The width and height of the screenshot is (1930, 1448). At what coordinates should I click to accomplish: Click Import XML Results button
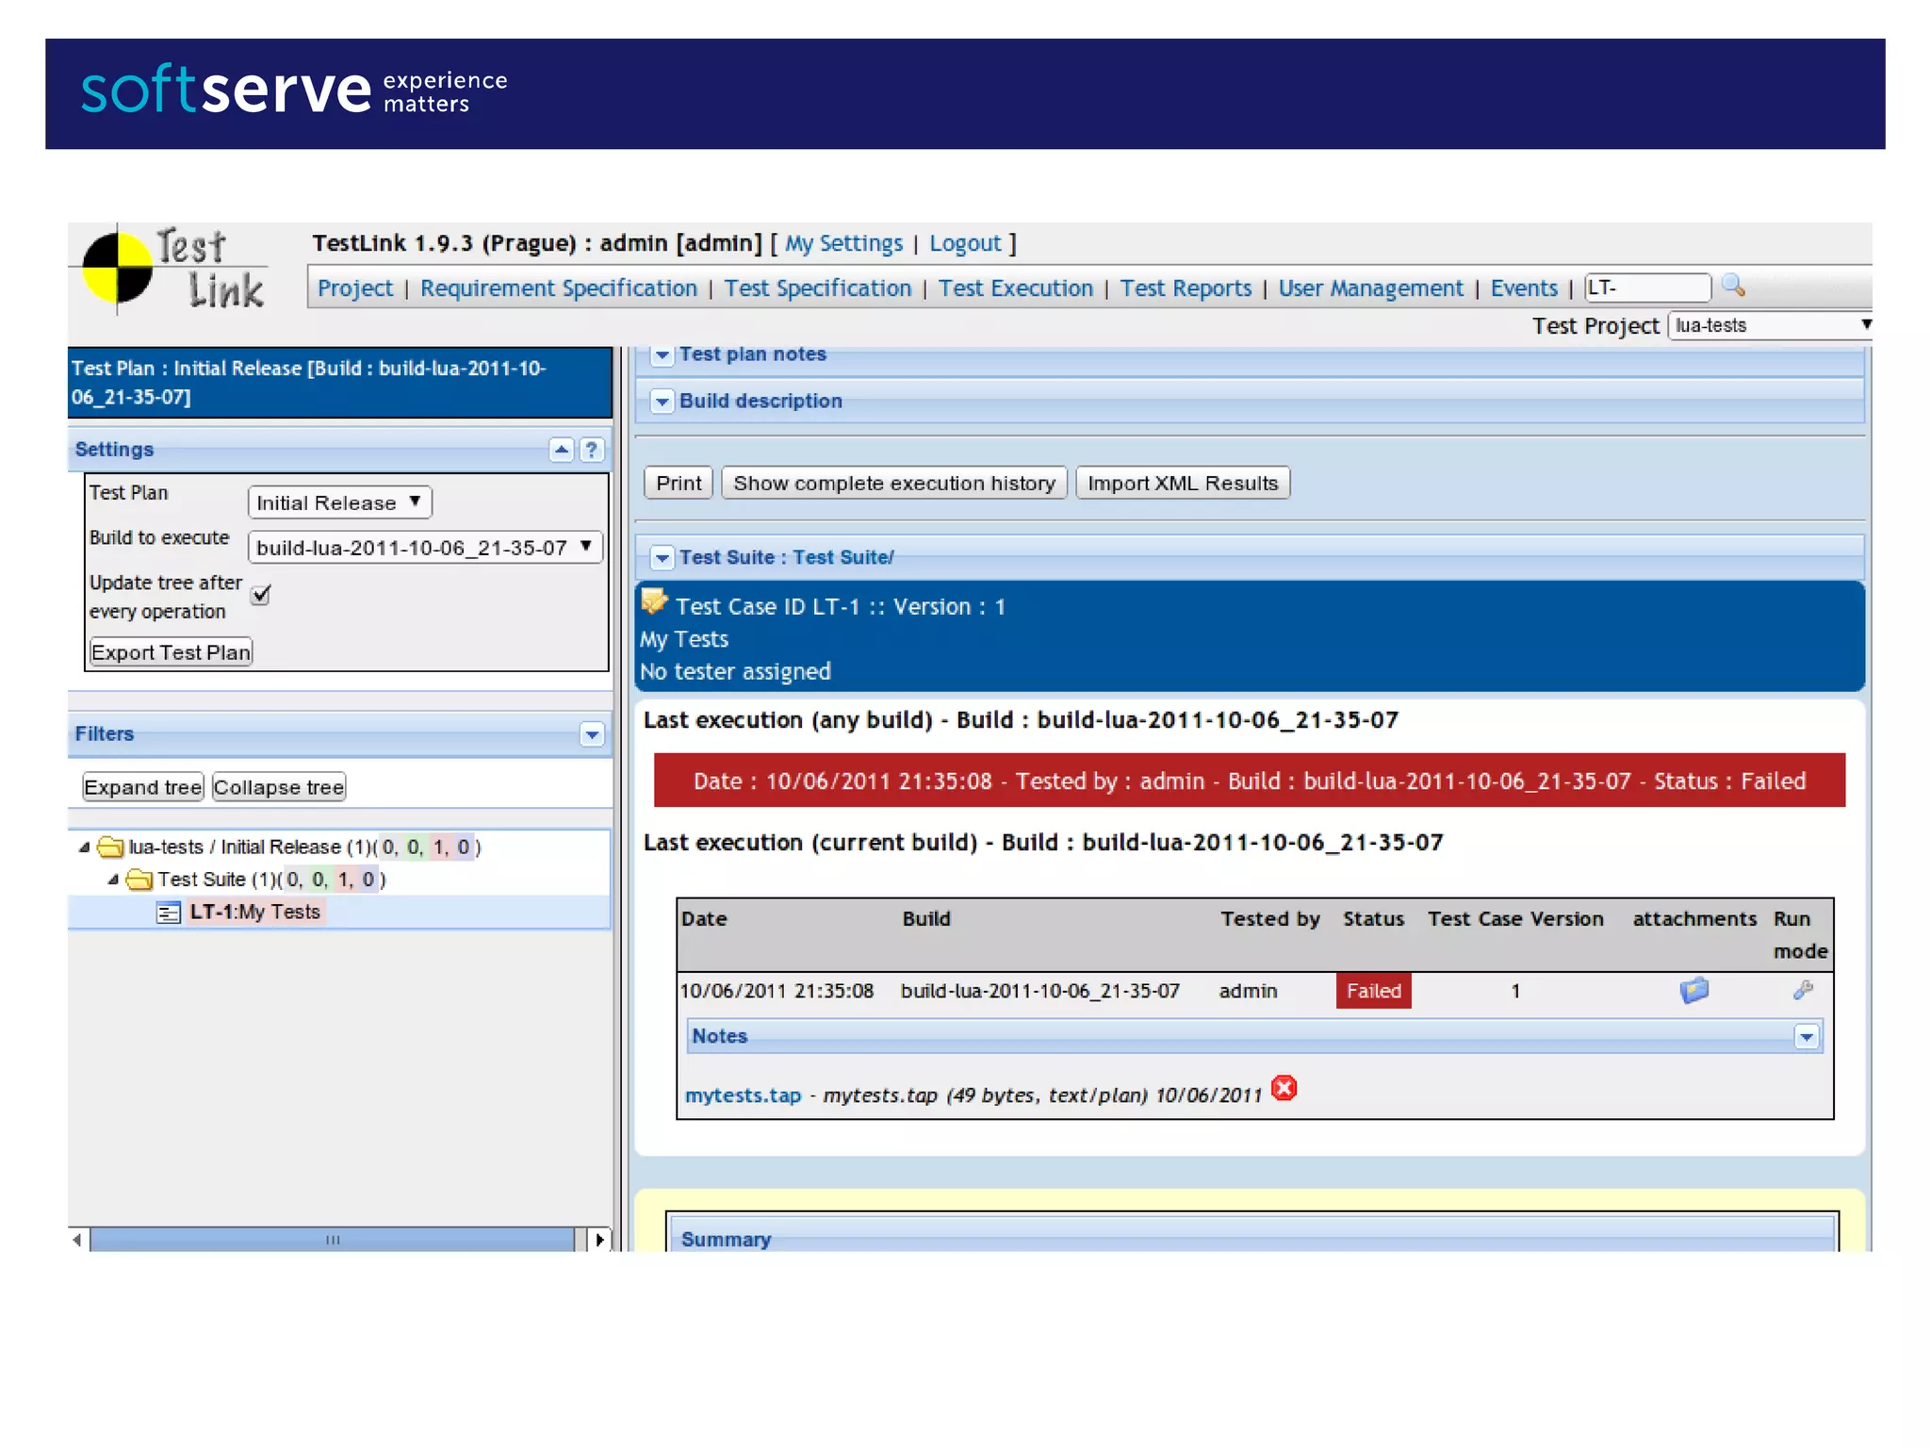(x=1182, y=484)
